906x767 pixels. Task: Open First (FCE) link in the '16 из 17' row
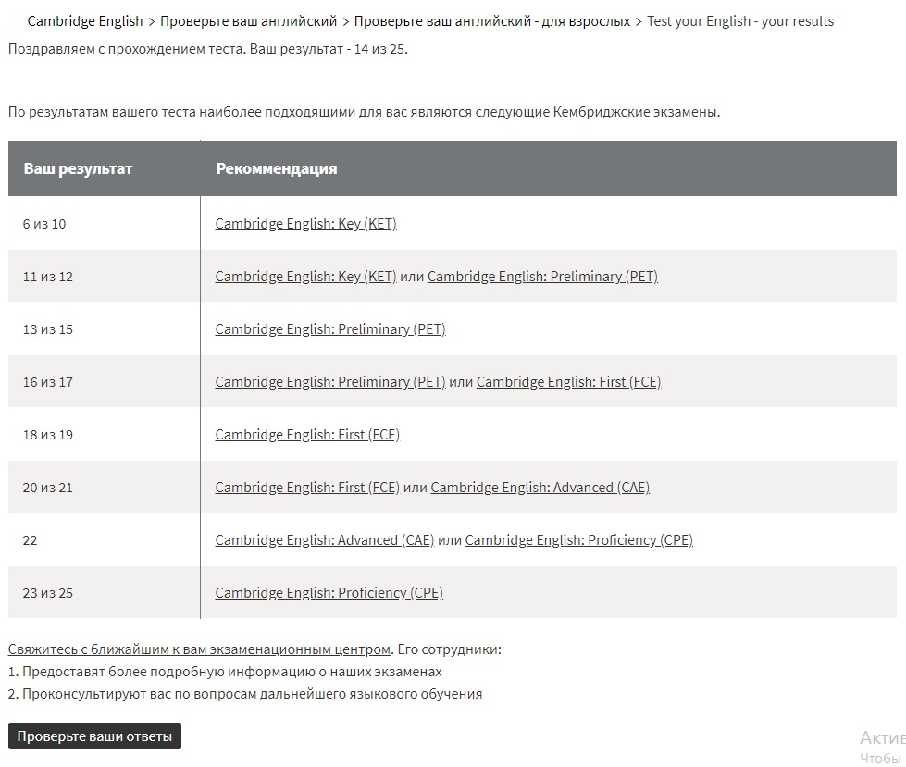(568, 382)
